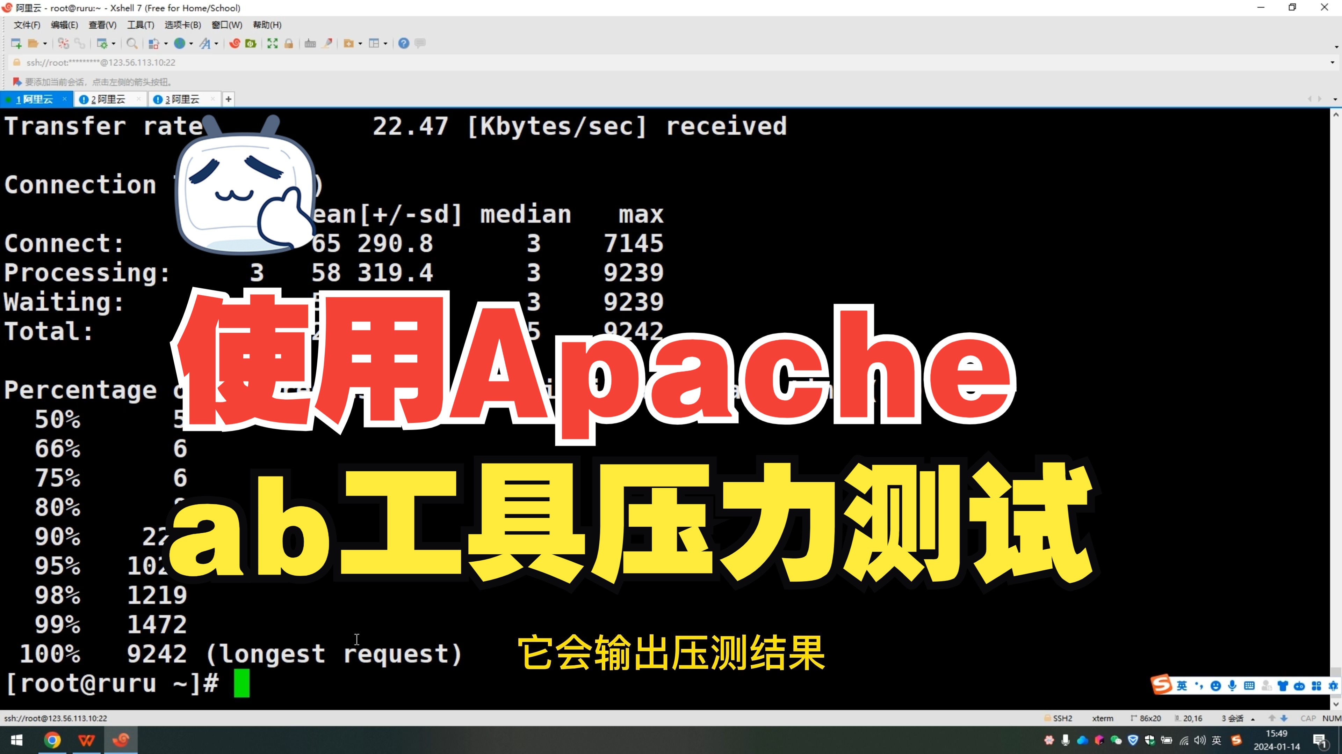Expand the layout dropdown arrow
Viewport: 1342px width, 754px height.
(385, 44)
